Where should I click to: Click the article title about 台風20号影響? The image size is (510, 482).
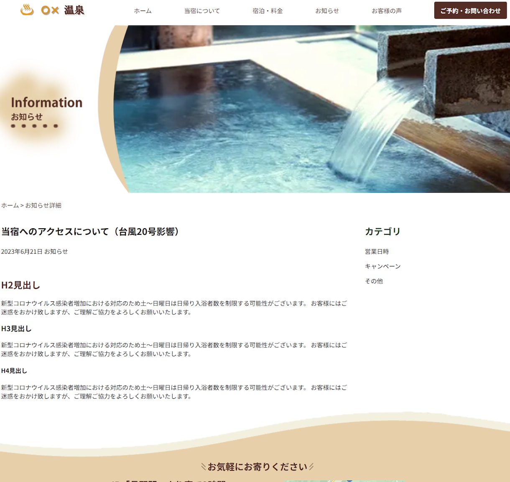coord(90,232)
